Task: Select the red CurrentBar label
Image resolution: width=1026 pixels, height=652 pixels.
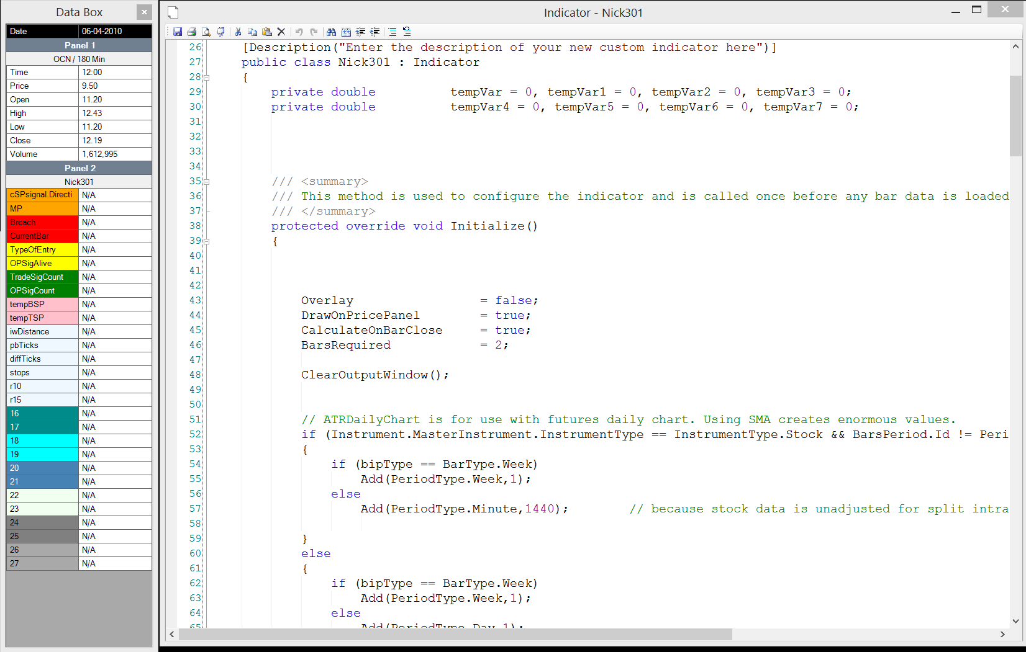Action: [x=42, y=236]
